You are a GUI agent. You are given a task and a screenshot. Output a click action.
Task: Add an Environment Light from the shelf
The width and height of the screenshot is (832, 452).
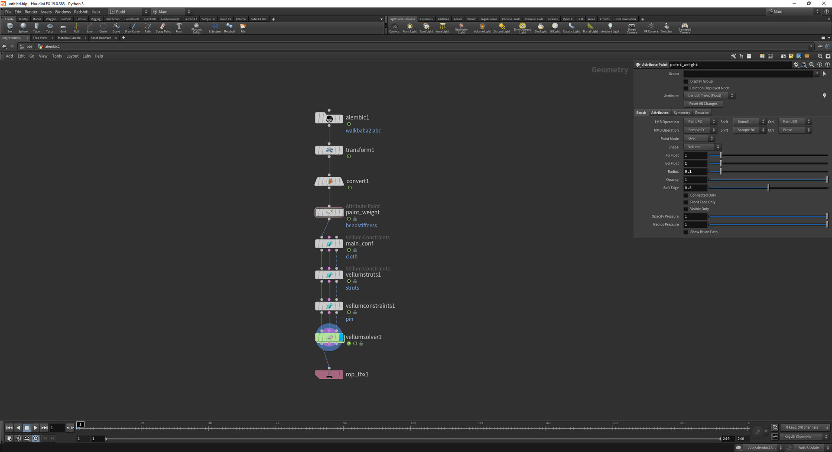tap(523, 28)
